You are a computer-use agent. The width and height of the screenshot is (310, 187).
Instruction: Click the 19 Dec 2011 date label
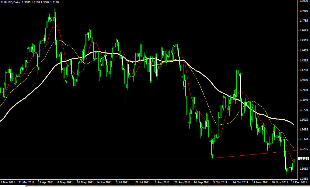coord(299,182)
